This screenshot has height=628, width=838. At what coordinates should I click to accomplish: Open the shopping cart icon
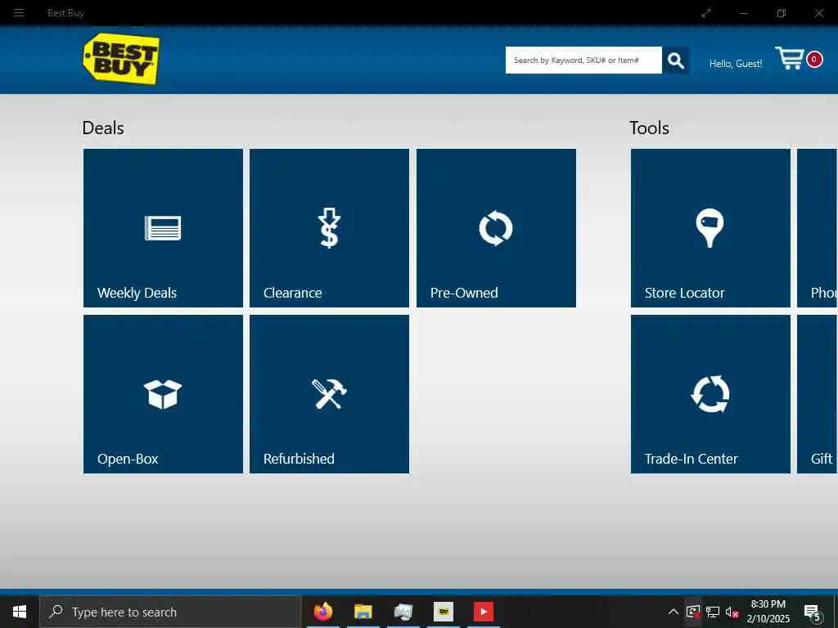click(790, 58)
